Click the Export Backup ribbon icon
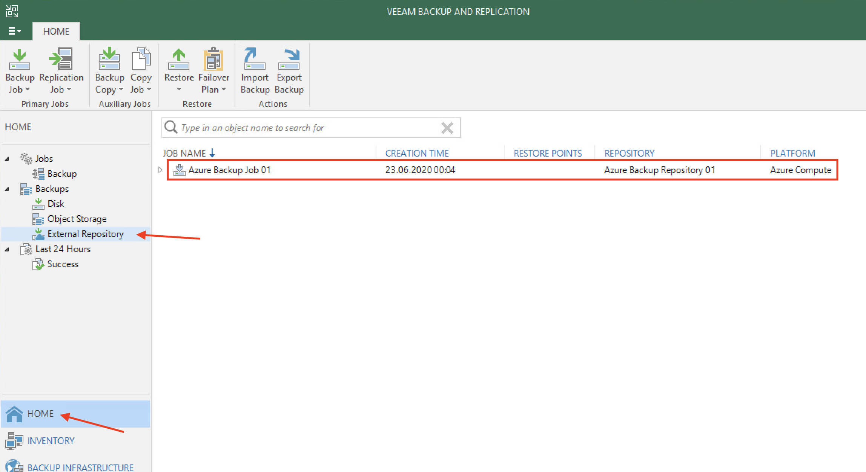The width and height of the screenshot is (866, 472). tap(289, 59)
